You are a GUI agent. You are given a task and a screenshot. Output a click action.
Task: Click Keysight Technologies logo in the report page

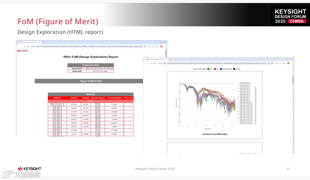(23, 51)
